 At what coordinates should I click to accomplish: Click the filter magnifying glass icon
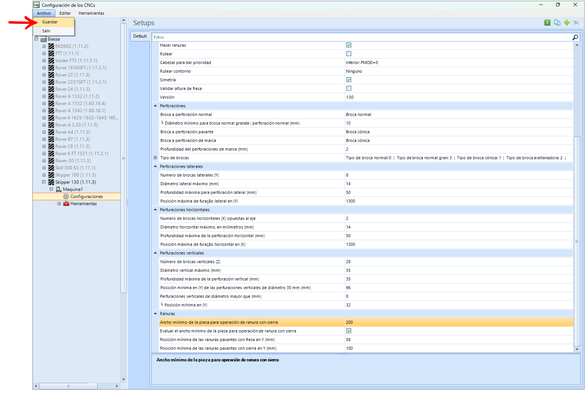click(x=575, y=37)
